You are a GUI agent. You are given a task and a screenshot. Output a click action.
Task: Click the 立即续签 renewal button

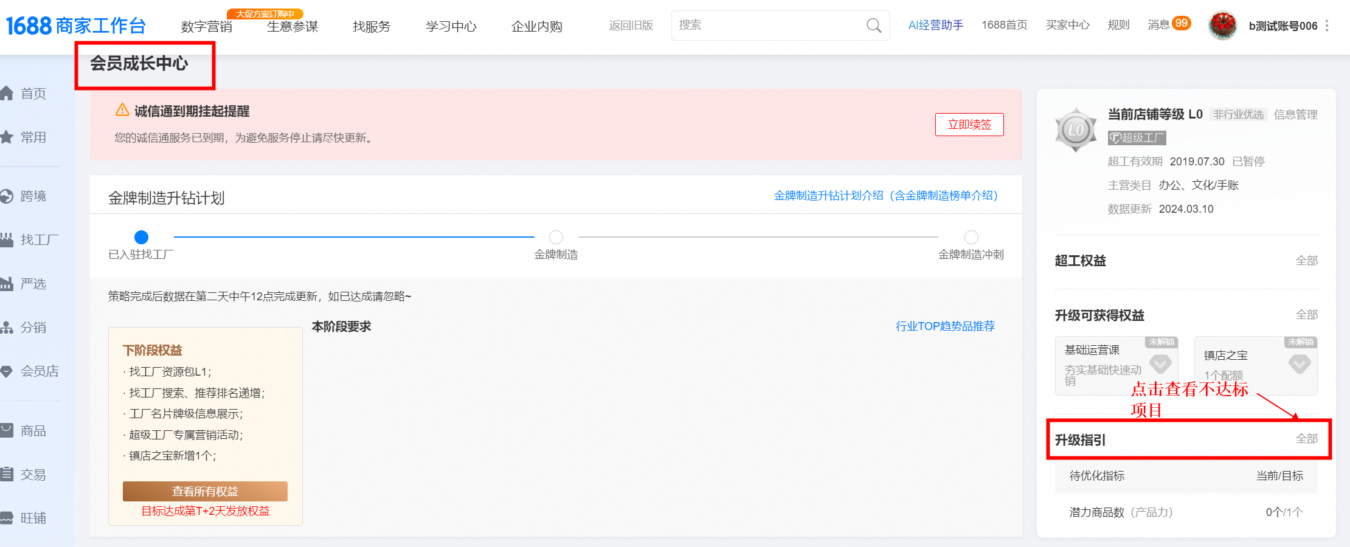click(969, 124)
